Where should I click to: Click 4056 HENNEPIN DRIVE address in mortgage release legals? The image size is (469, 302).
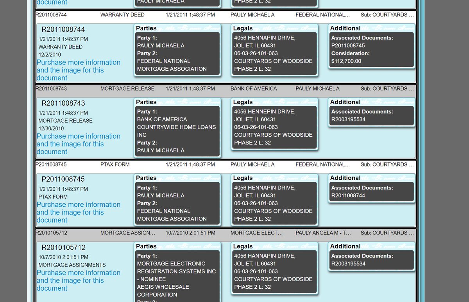tap(265, 112)
